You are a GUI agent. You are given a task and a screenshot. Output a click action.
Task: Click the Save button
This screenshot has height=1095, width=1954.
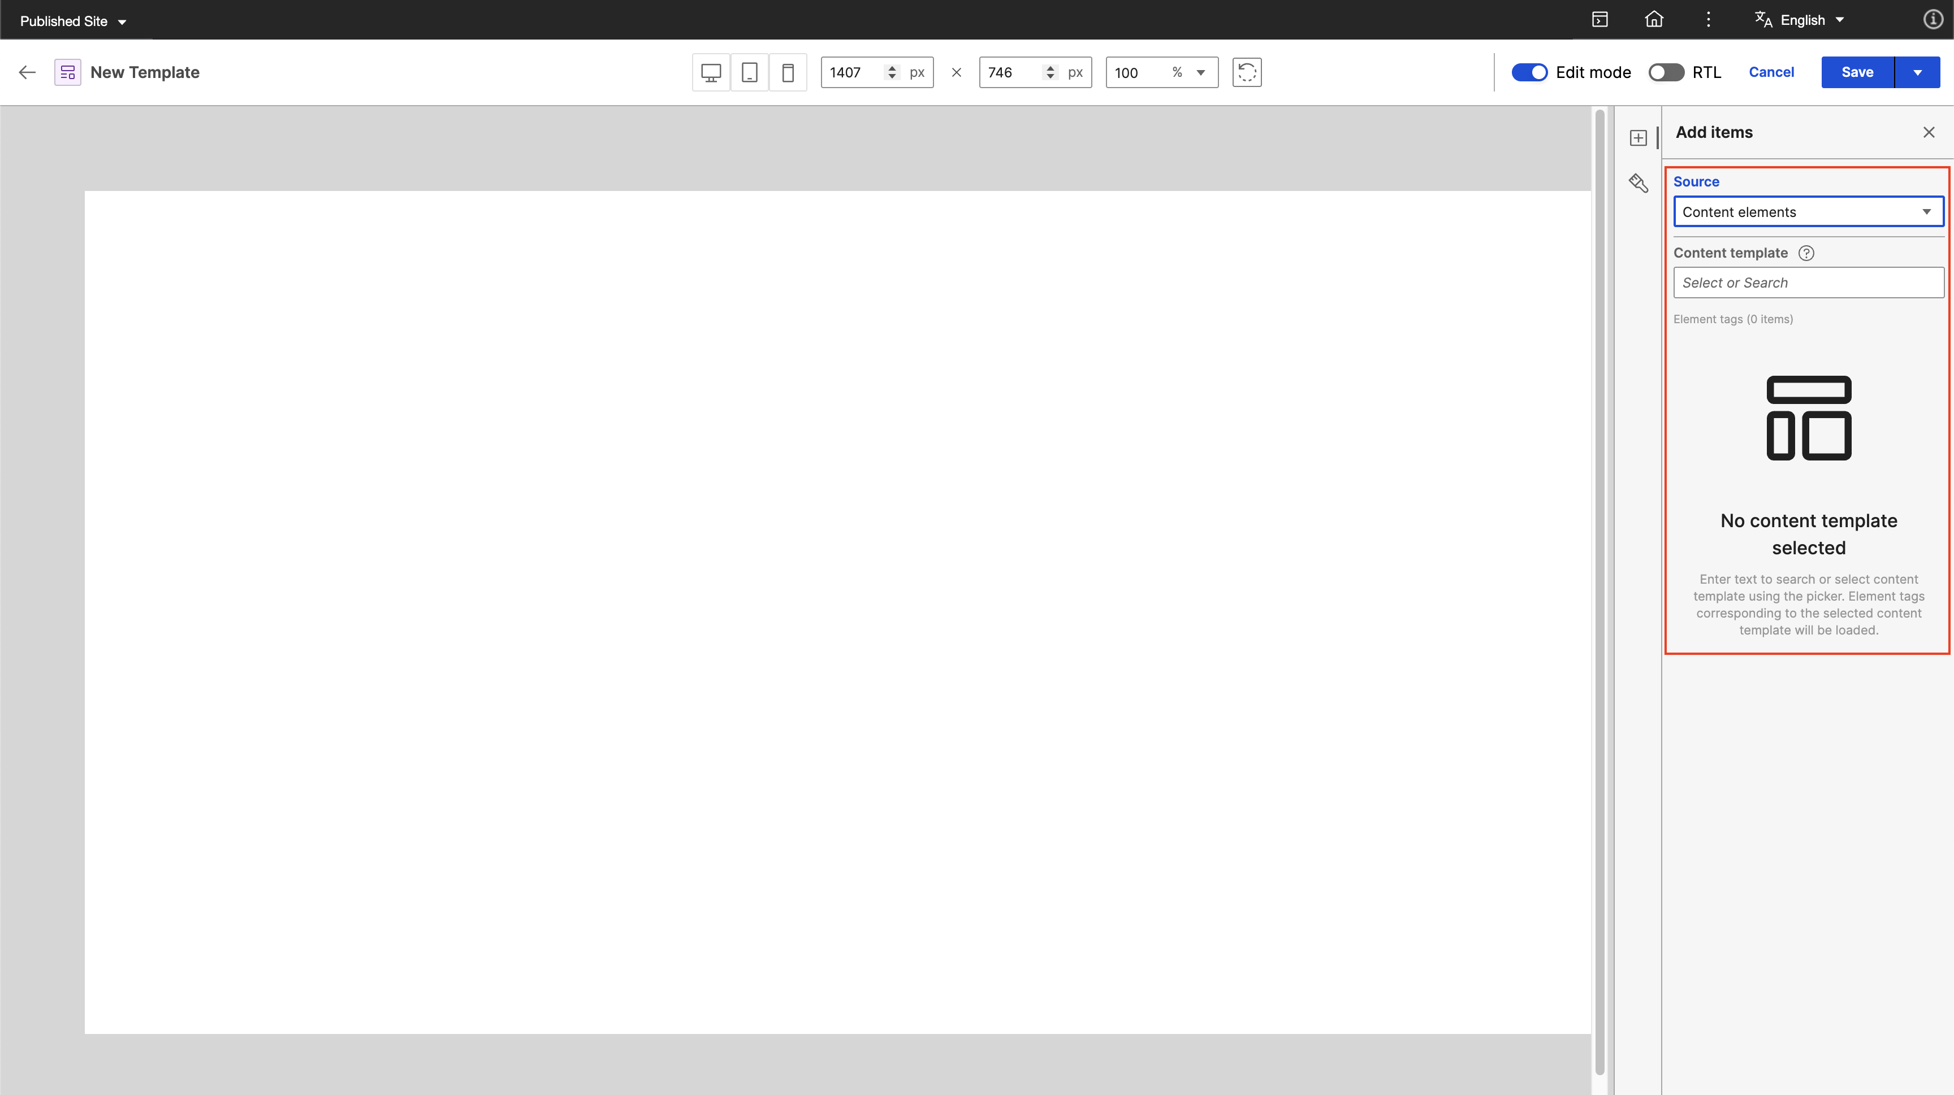pos(1857,73)
